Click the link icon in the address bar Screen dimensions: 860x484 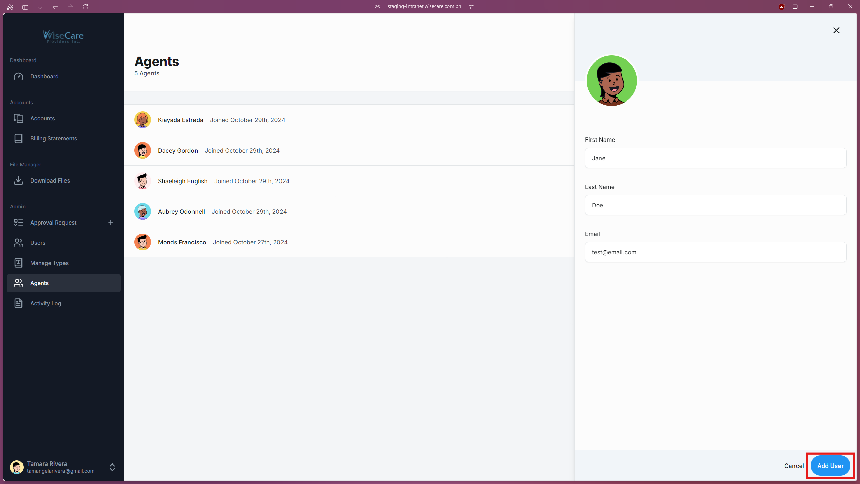pyautogui.click(x=377, y=6)
